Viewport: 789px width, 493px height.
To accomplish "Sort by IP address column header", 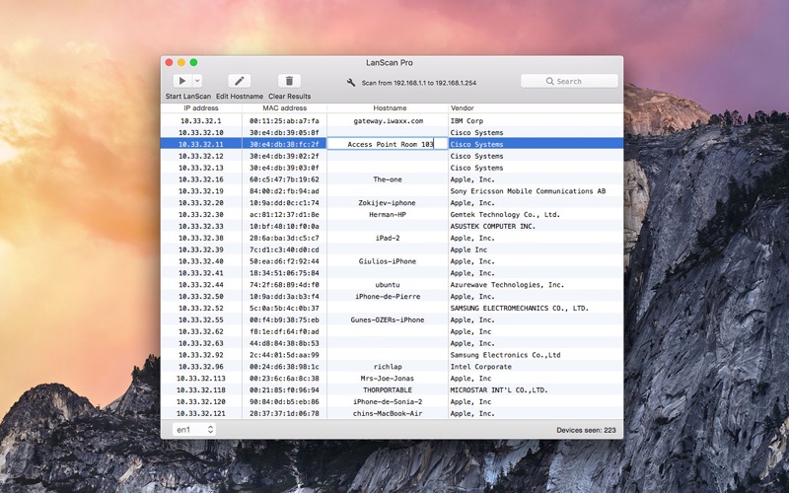I will pyautogui.click(x=201, y=107).
